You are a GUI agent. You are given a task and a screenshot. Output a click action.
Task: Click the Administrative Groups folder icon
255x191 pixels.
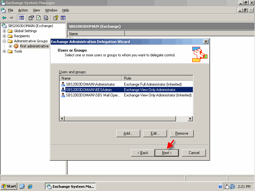10,41
